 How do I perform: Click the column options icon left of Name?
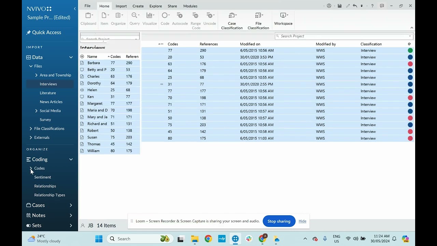(x=82, y=56)
